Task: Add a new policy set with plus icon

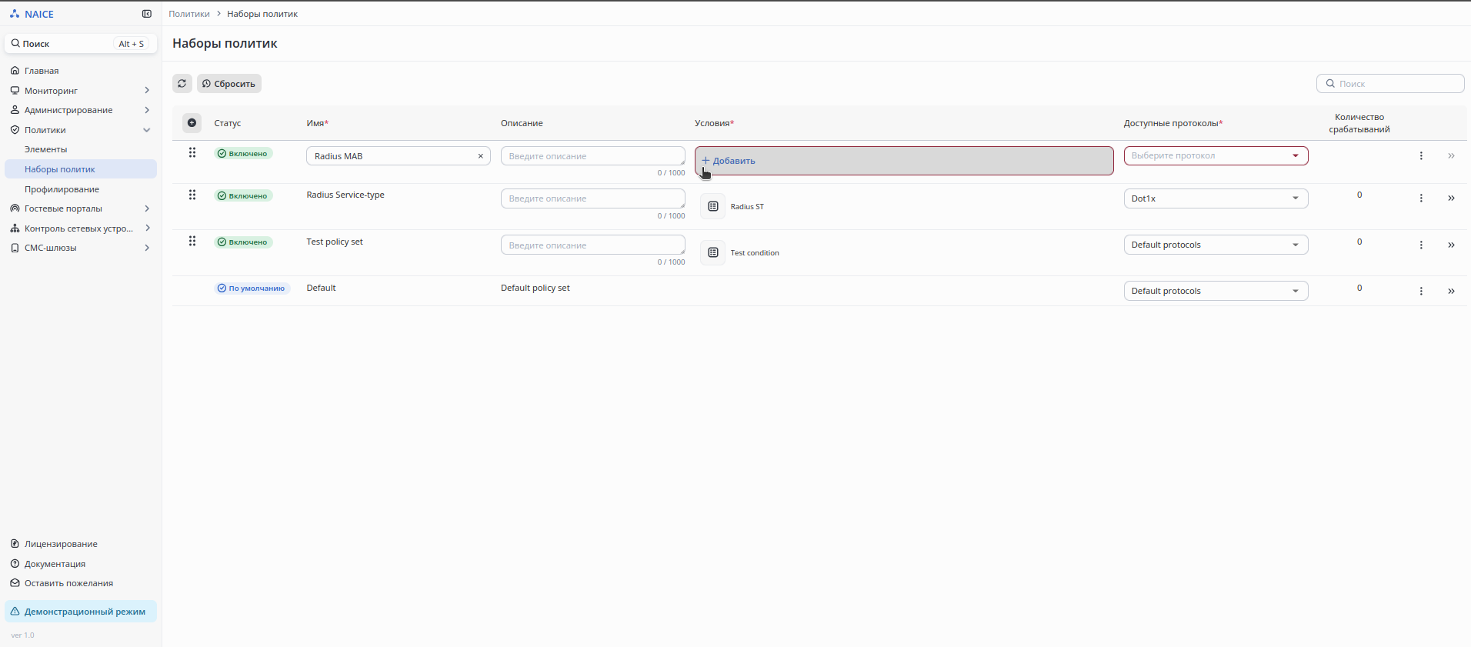Action: (192, 123)
